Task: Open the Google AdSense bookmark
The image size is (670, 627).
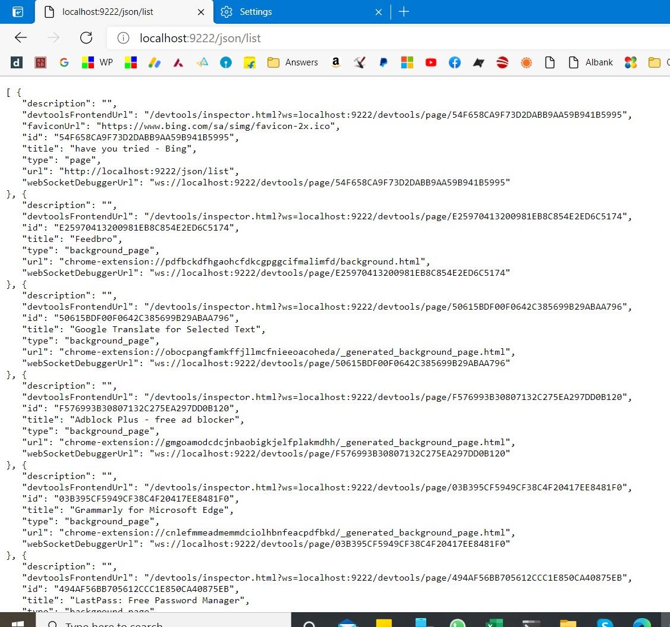Action: point(155,63)
